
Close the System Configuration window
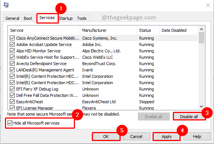(208, 5)
